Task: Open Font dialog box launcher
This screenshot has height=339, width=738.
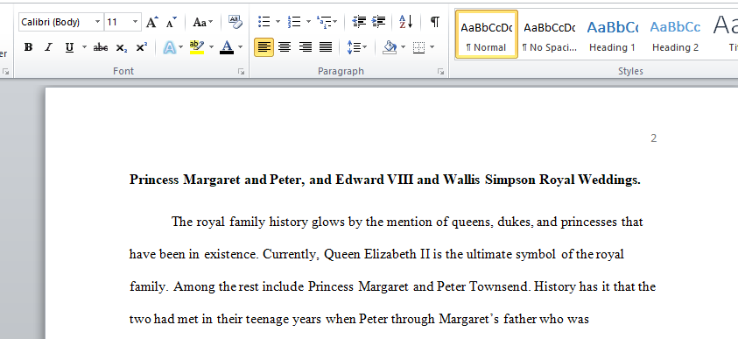Action: coord(241,72)
